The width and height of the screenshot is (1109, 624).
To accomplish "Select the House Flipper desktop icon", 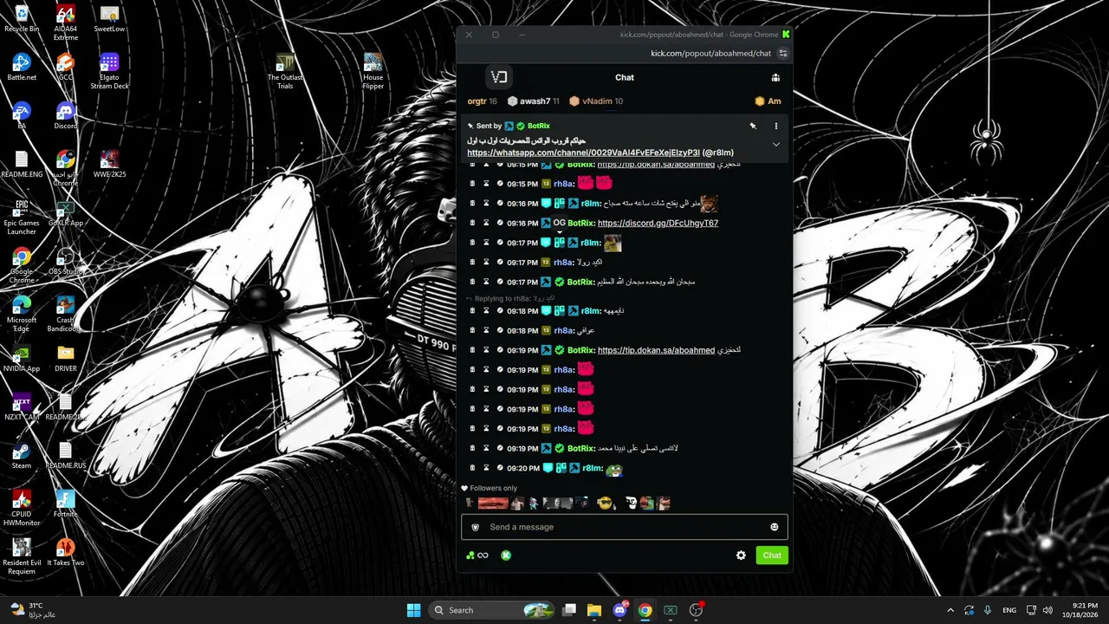I will [x=373, y=71].
